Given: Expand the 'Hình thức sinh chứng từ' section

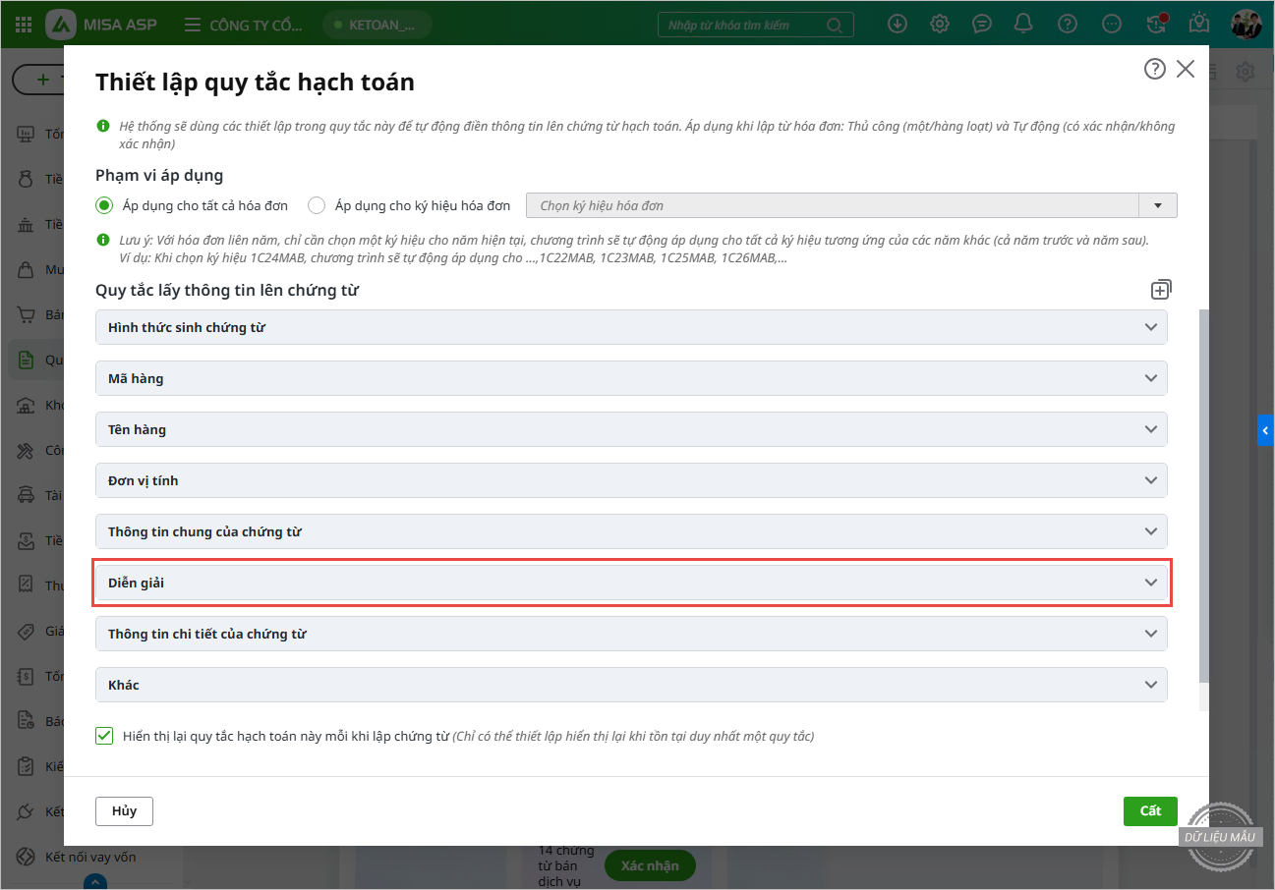Looking at the screenshot, I should tap(630, 327).
